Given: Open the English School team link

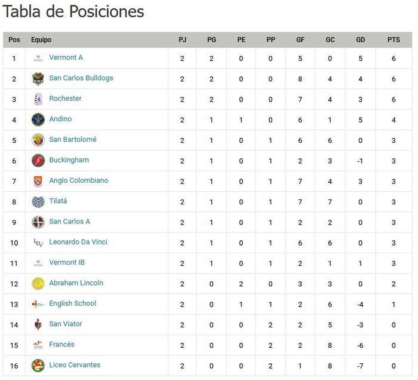Looking at the screenshot, I should [x=72, y=304].
